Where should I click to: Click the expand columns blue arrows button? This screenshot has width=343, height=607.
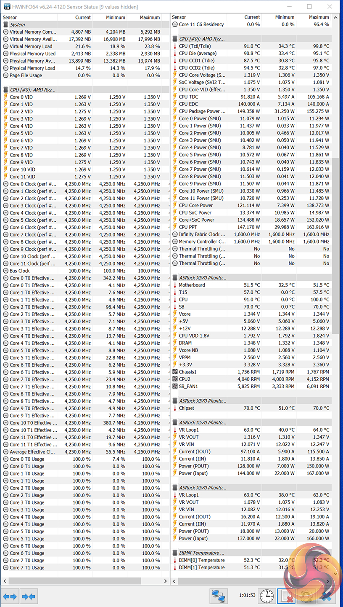(9, 596)
